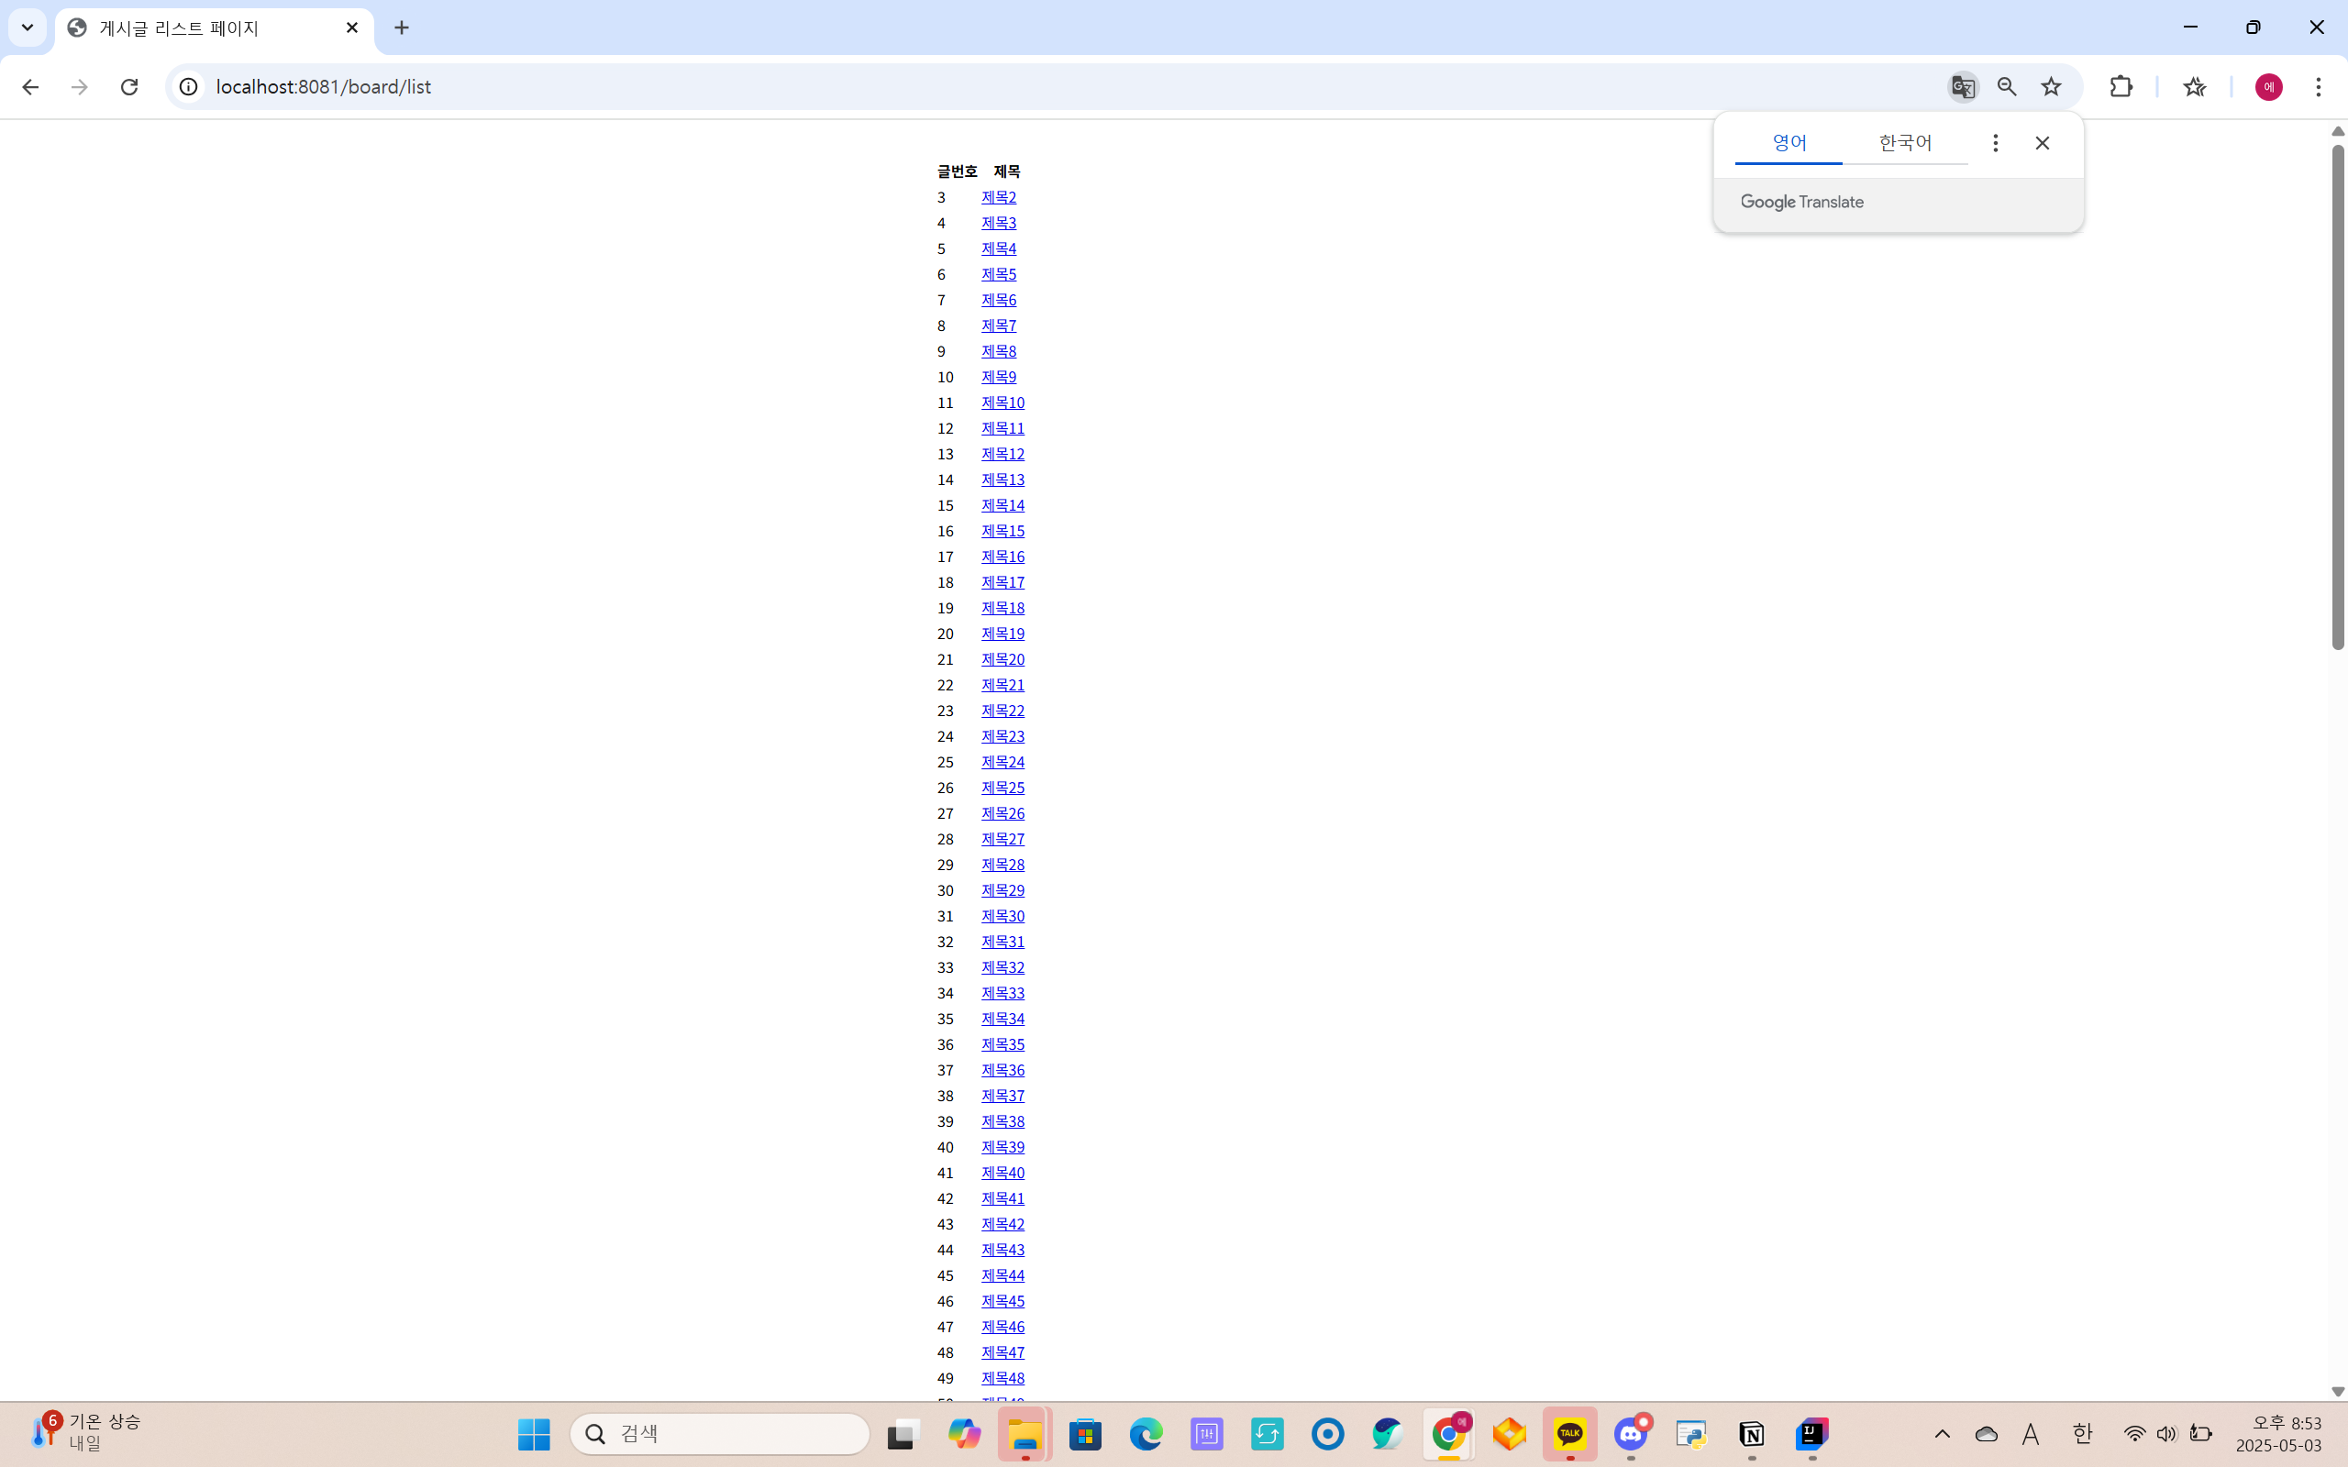The width and height of the screenshot is (2348, 1467).
Task: Click the Google Translate icon in address bar
Action: pos(1963,87)
